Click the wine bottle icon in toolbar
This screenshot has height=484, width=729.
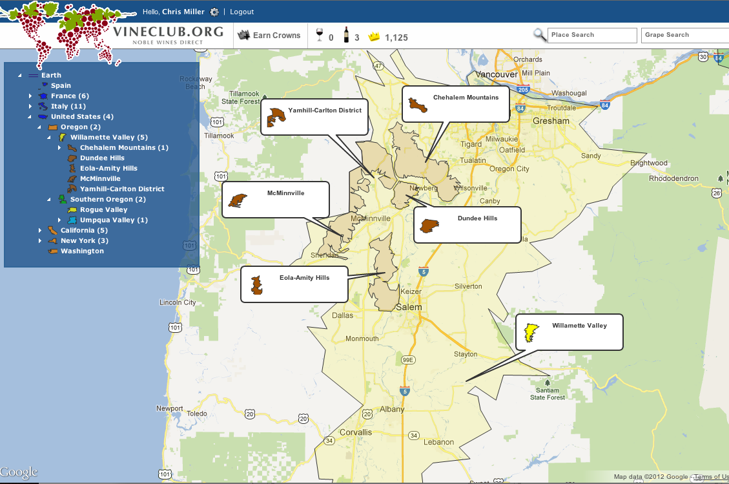(x=346, y=36)
